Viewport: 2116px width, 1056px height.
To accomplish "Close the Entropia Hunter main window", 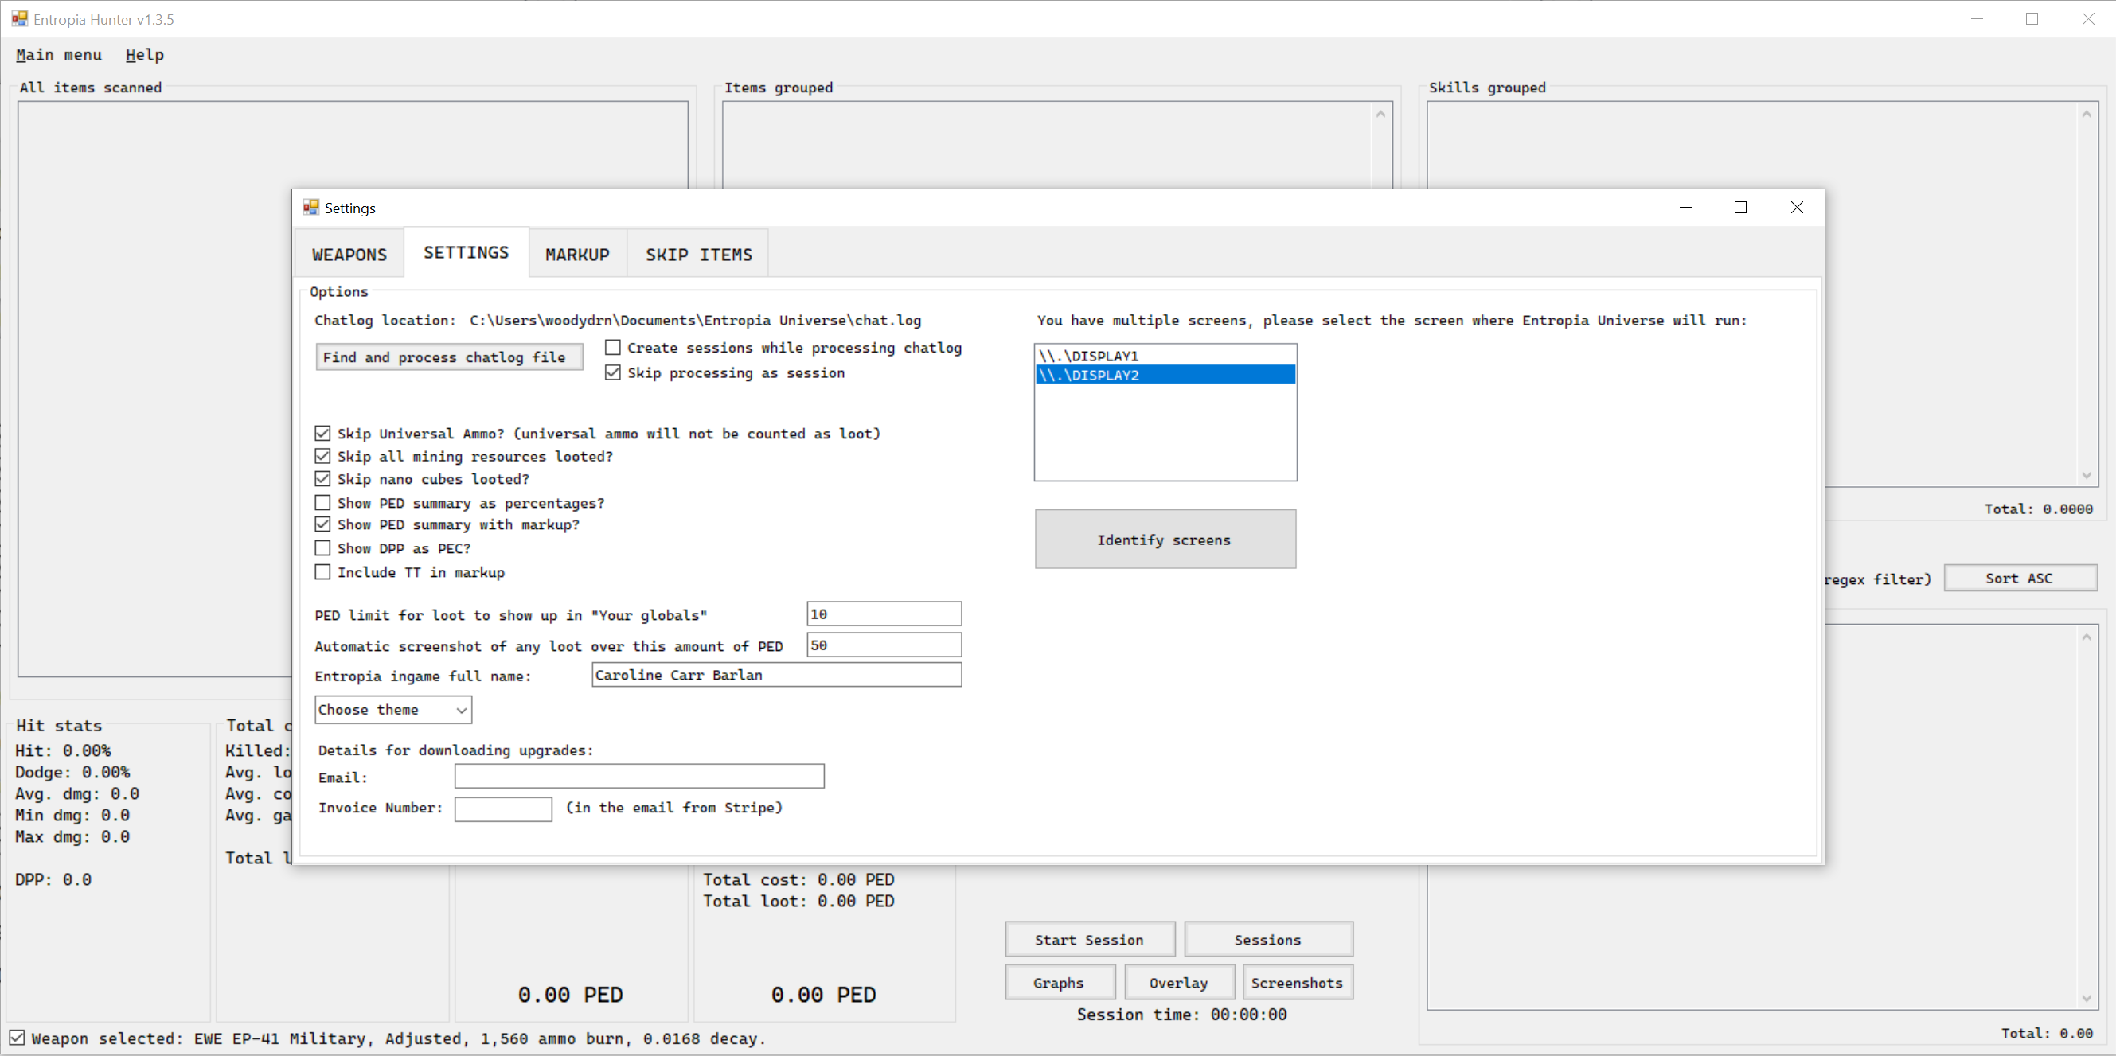I will pos(2088,18).
